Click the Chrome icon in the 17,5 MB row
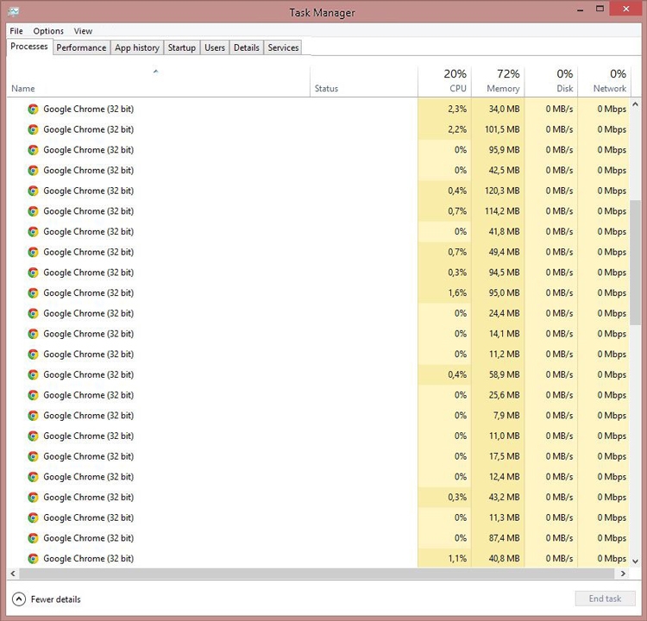This screenshot has width=647, height=621. 33,456
